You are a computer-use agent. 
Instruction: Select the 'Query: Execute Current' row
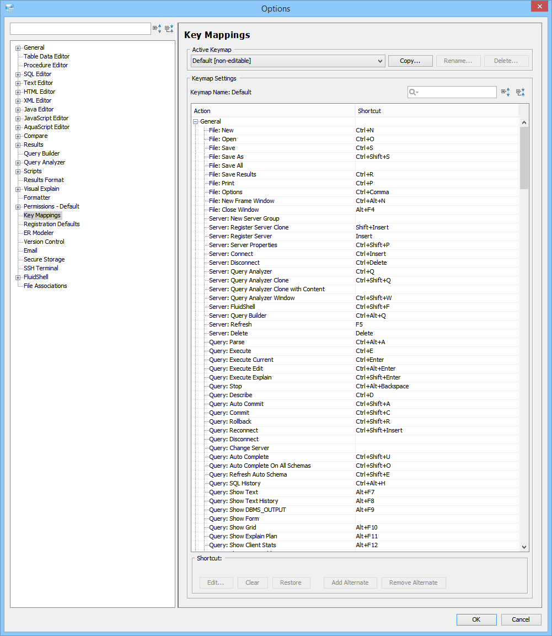tap(355, 360)
